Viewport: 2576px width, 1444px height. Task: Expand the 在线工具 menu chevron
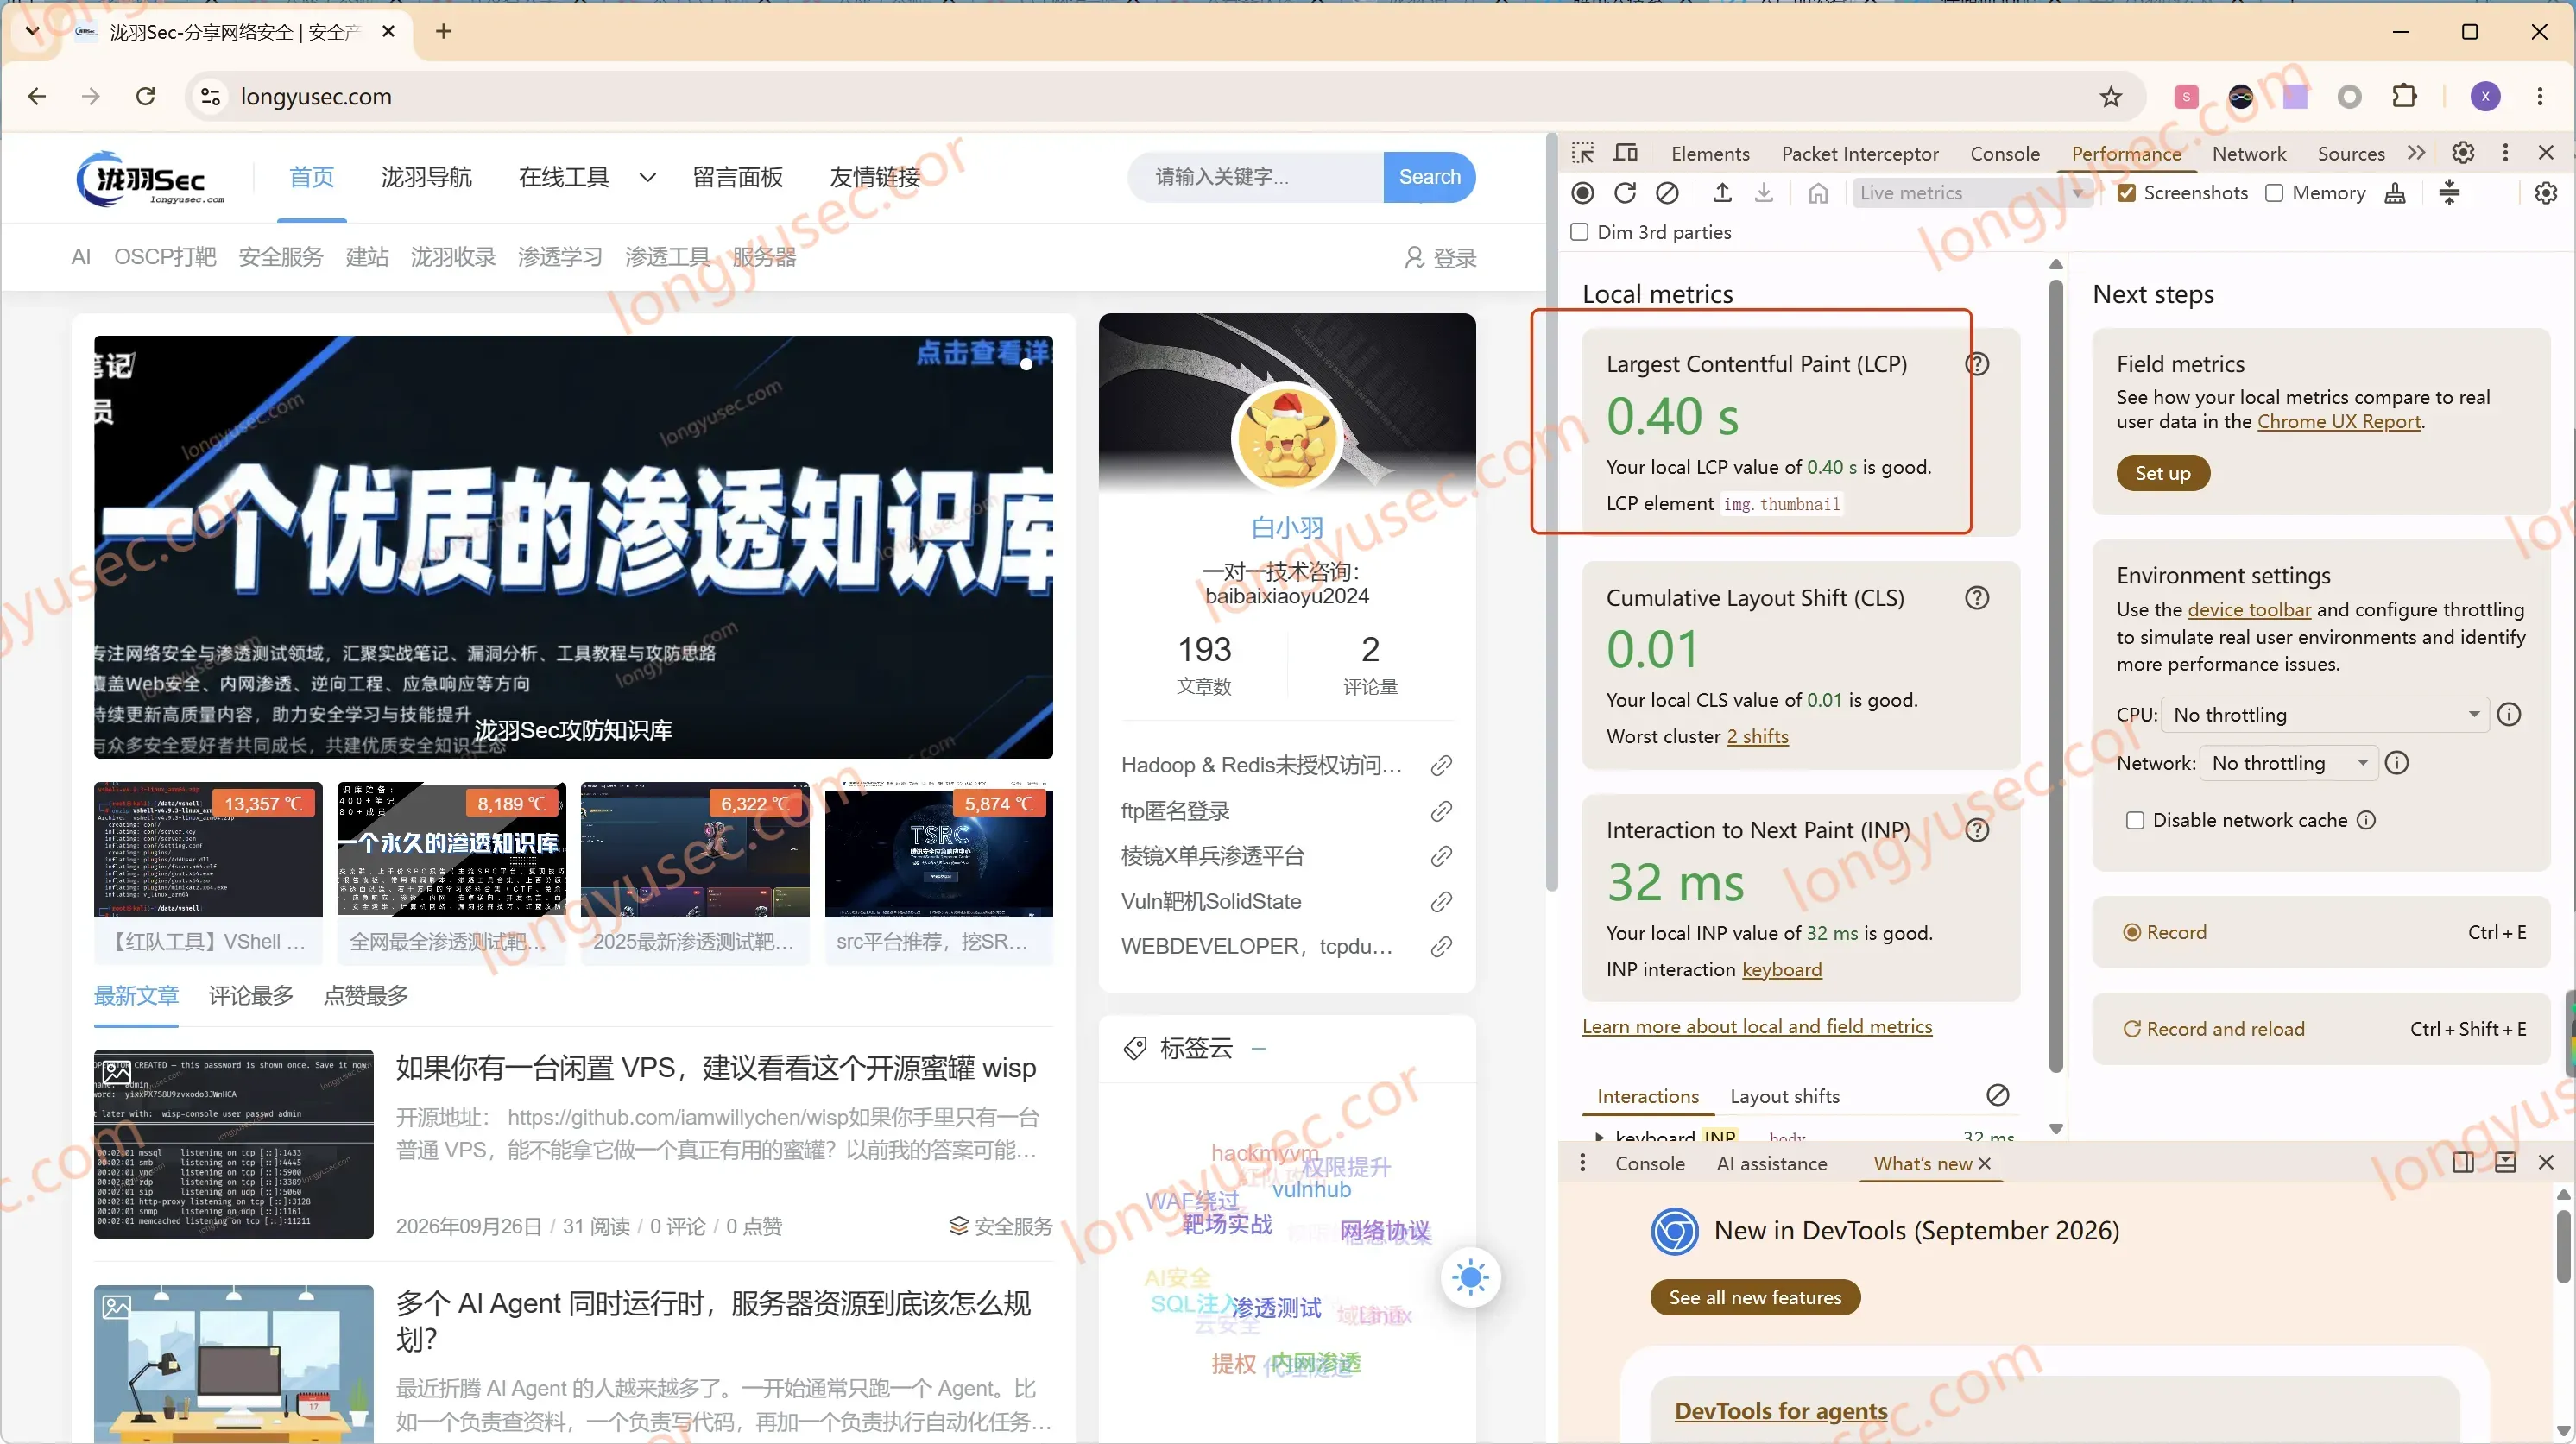[x=647, y=177]
